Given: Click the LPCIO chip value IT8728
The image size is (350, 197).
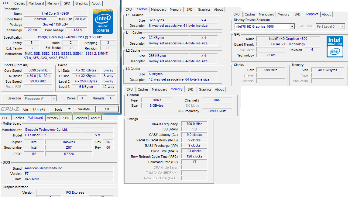Looking at the screenshot, I should tap(69, 154).
